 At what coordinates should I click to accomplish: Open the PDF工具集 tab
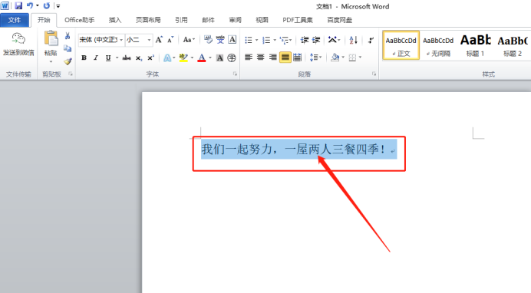tap(298, 20)
